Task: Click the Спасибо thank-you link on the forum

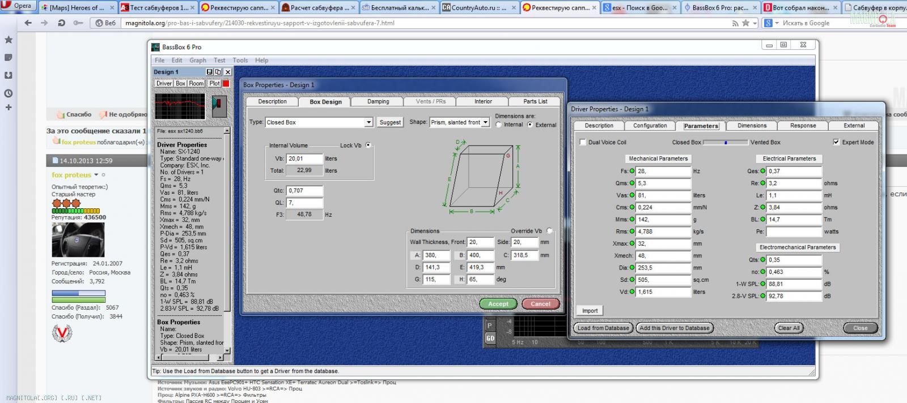Action: pyautogui.click(x=73, y=114)
